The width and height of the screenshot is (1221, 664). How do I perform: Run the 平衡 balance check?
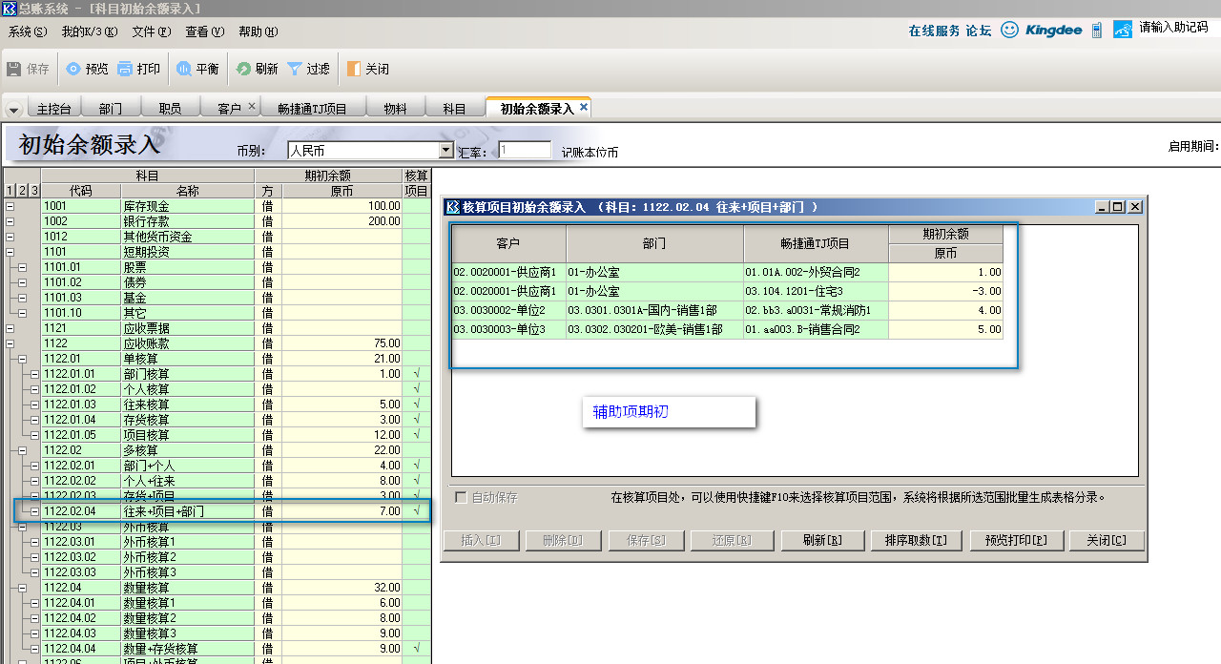[x=184, y=69]
